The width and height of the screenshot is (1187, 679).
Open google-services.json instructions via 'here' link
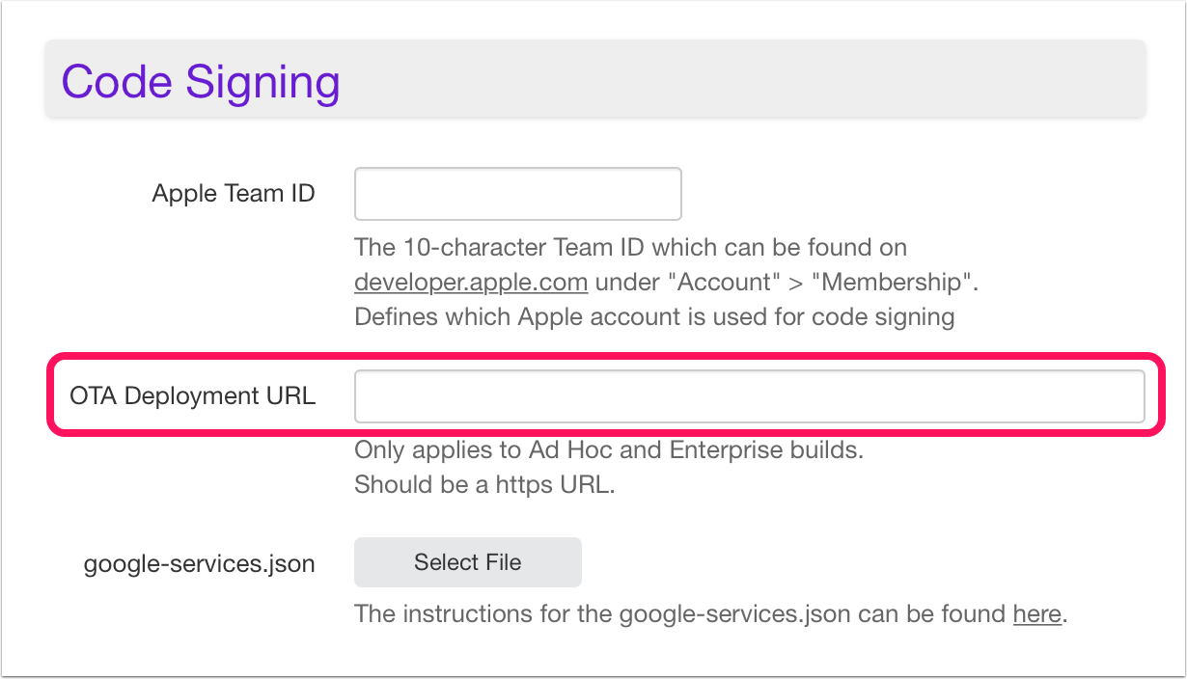[x=1037, y=613]
